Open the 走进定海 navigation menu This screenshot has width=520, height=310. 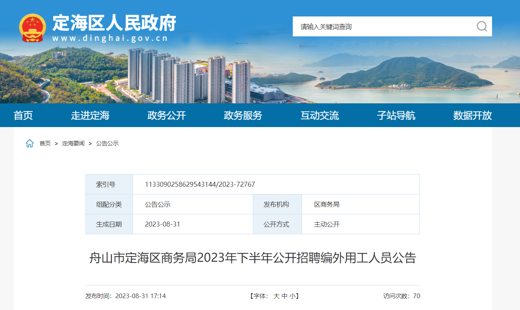coord(90,115)
